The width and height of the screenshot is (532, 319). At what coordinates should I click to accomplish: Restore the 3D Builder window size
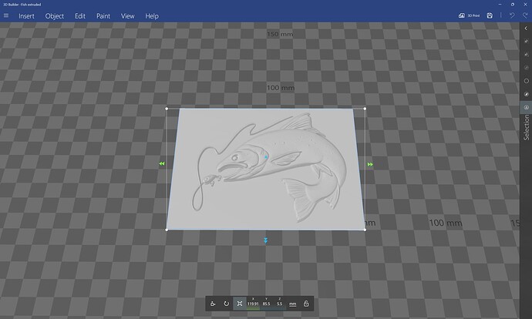(513, 5)
